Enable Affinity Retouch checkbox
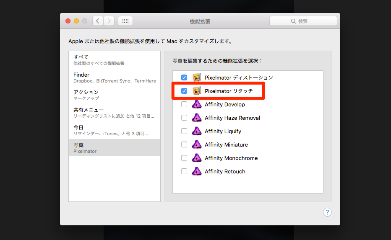 click(184, 172)
